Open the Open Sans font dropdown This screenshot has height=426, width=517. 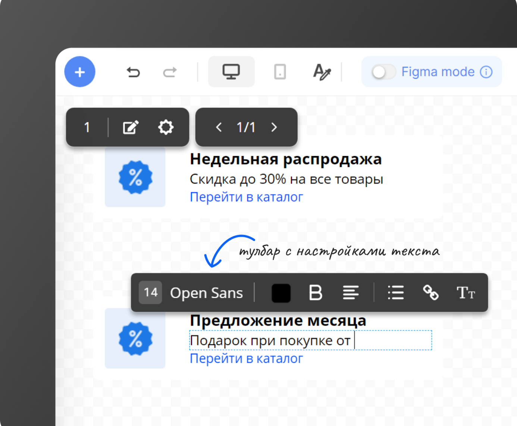[206, 293]
